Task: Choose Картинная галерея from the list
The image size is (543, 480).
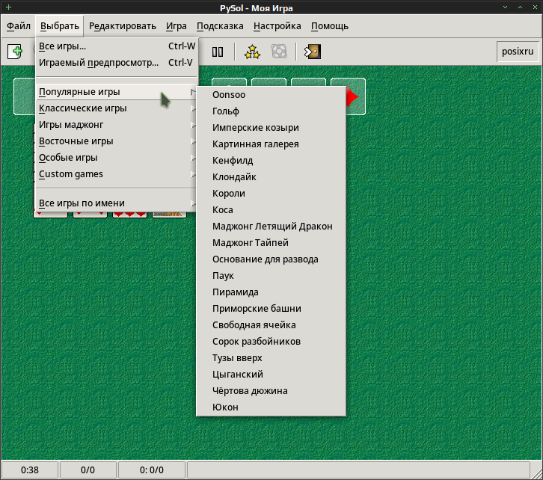Action: click(271, 144)
